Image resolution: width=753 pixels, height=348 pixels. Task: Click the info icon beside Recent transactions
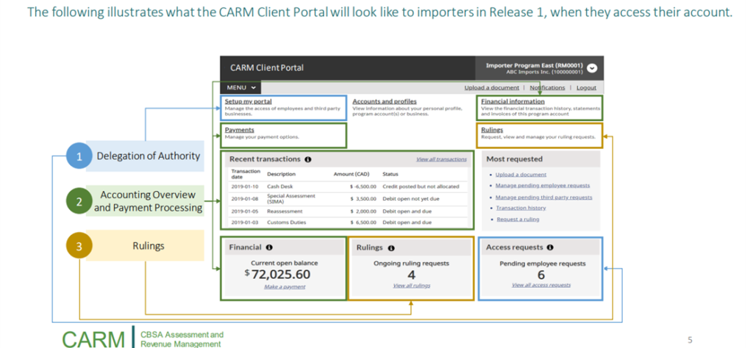[x=307, y=159]
